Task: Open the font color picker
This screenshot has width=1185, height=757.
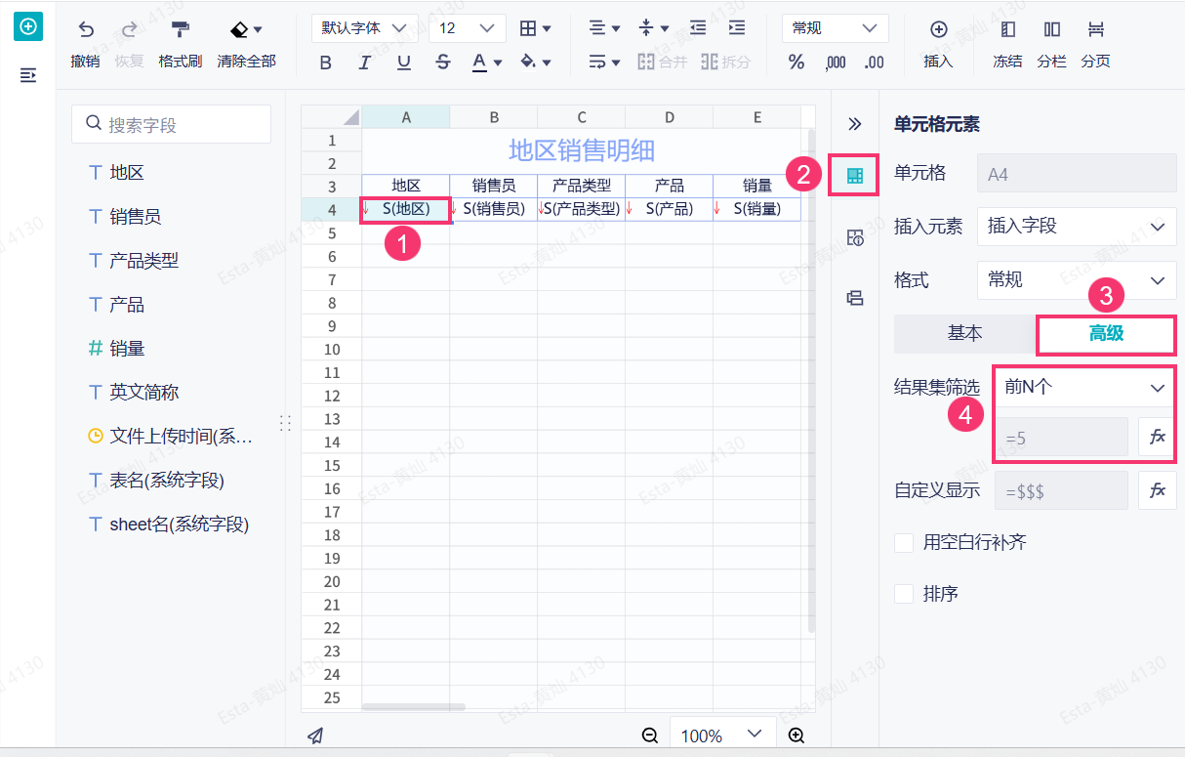Action: 486,63
